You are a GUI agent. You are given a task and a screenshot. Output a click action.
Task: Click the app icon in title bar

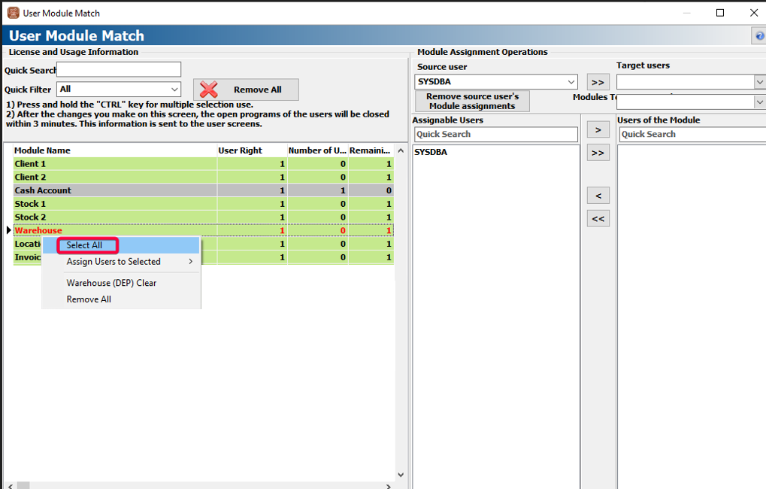click(13, 13)
